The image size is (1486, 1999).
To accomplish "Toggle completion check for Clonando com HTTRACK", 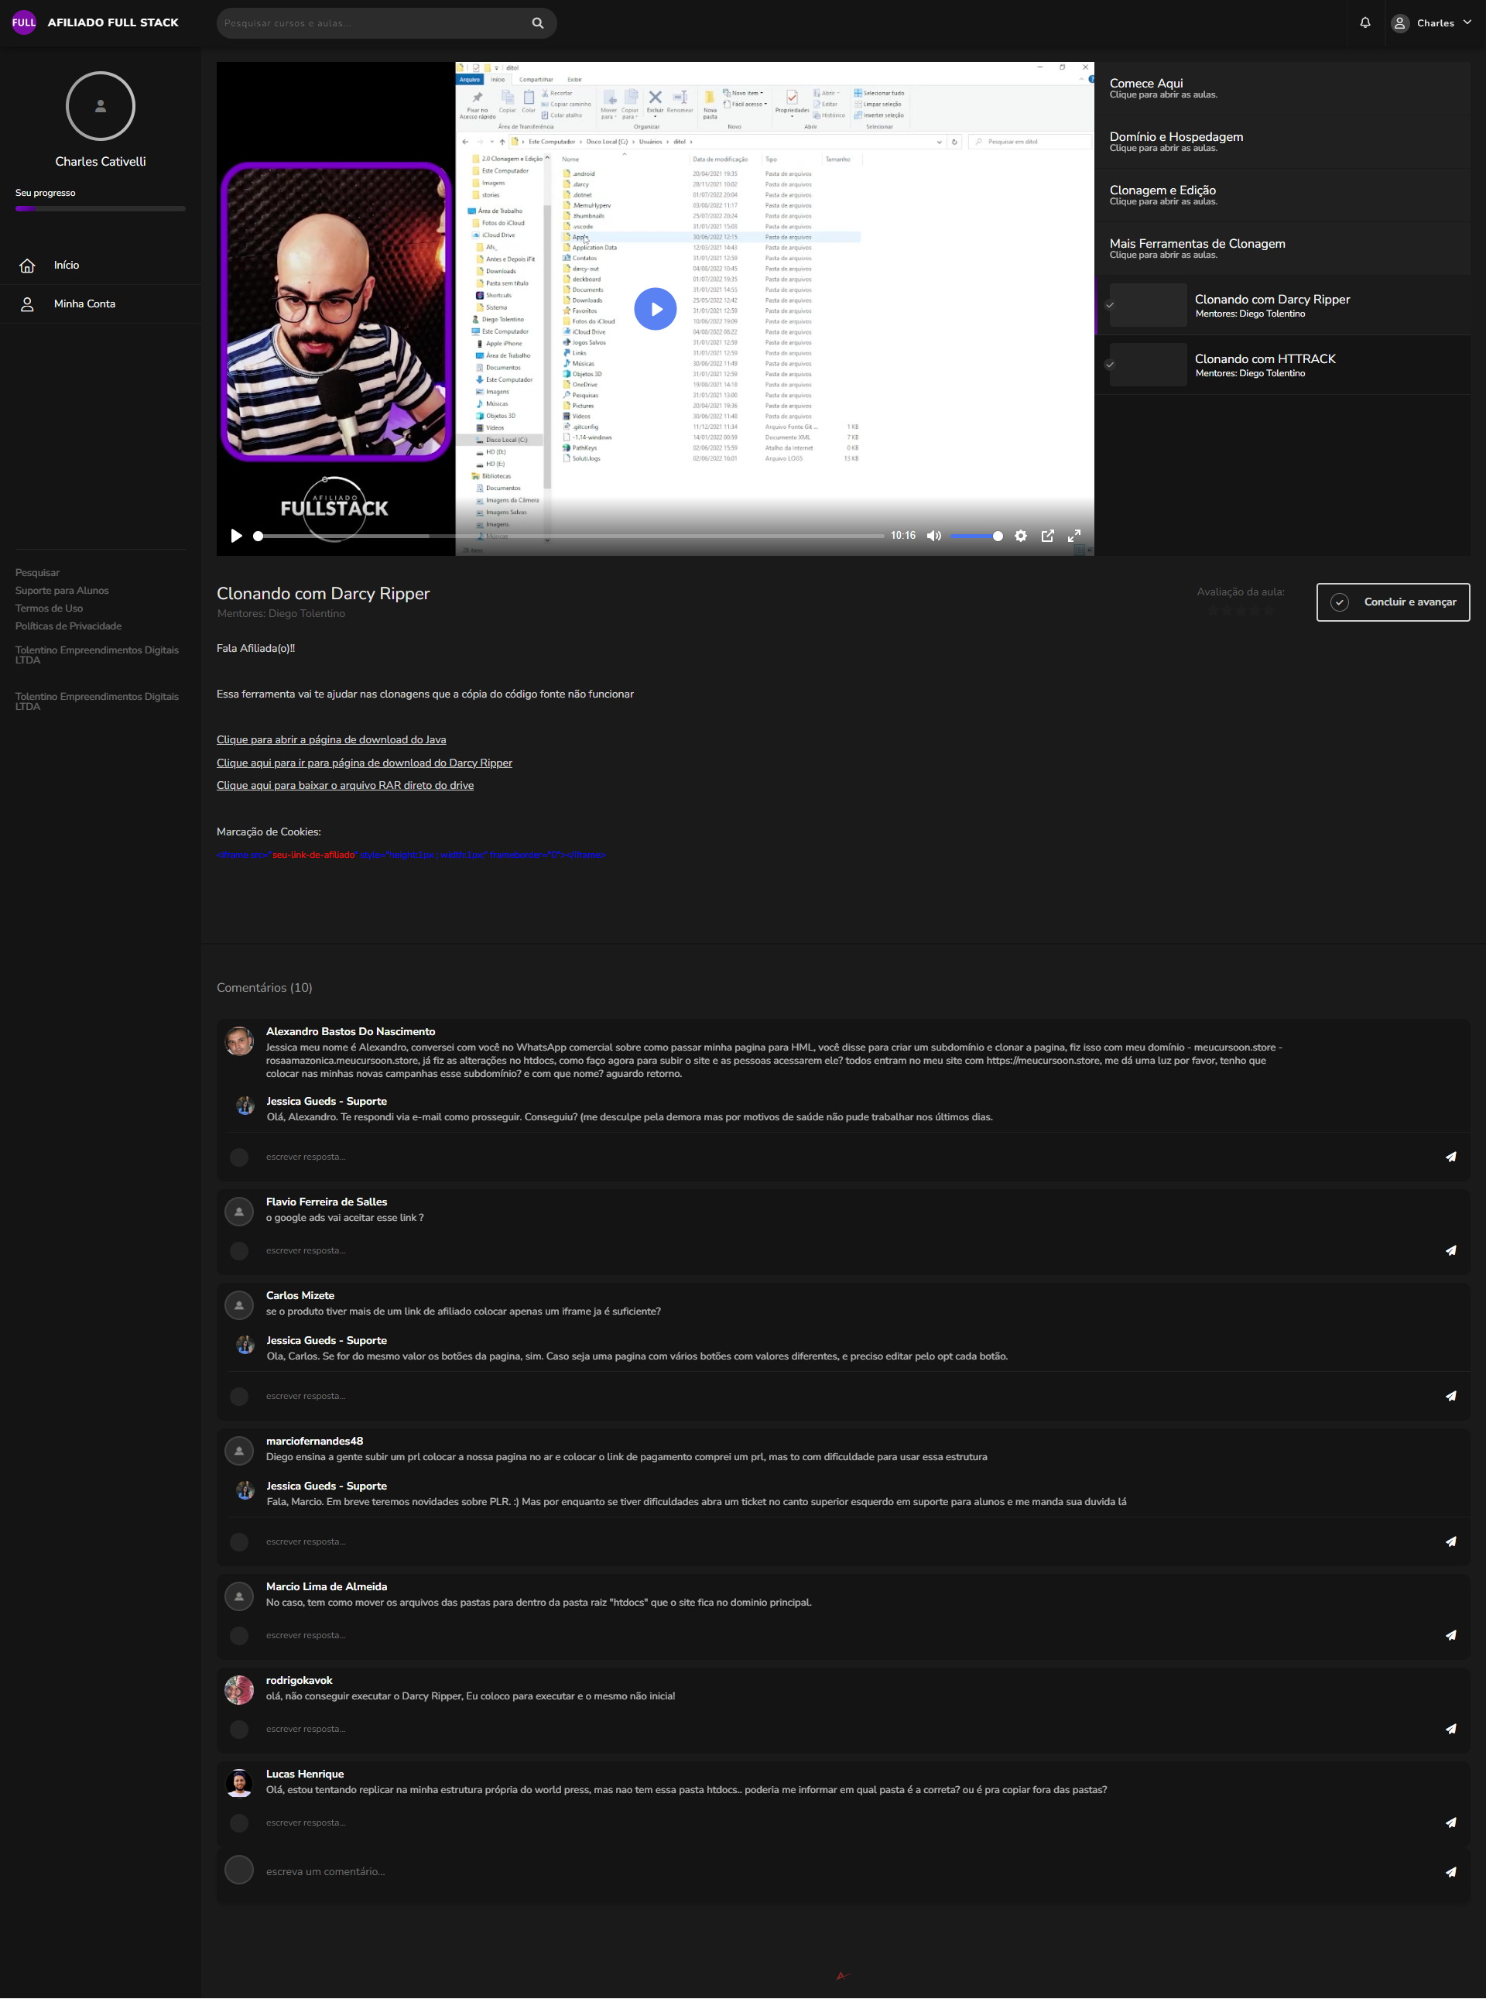I will pyautogui.click(x=1110, y=365).
